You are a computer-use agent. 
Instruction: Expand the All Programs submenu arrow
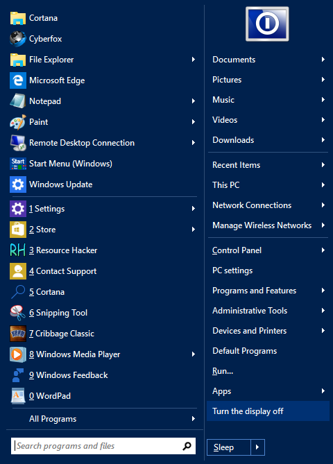[194, 418]
